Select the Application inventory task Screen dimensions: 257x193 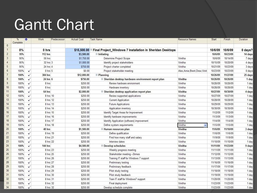[x=120, y=109]
